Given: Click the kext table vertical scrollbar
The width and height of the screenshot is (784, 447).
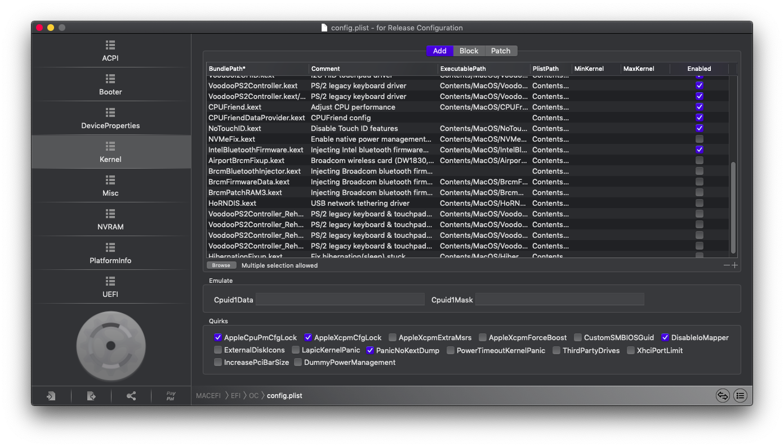Looking at the screenshot, I should coord(733,208).
